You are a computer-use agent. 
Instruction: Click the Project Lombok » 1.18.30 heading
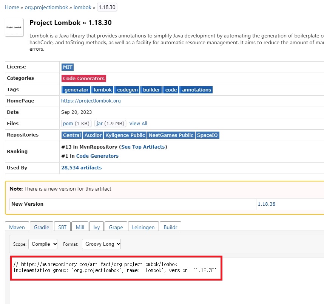(71, 23)
